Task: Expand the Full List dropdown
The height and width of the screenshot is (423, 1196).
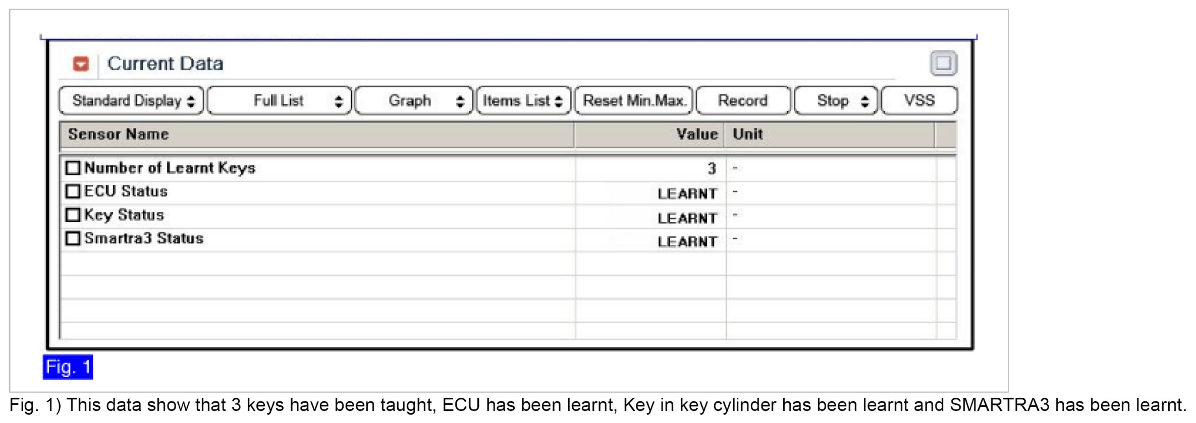Action: tap(279, 101)
